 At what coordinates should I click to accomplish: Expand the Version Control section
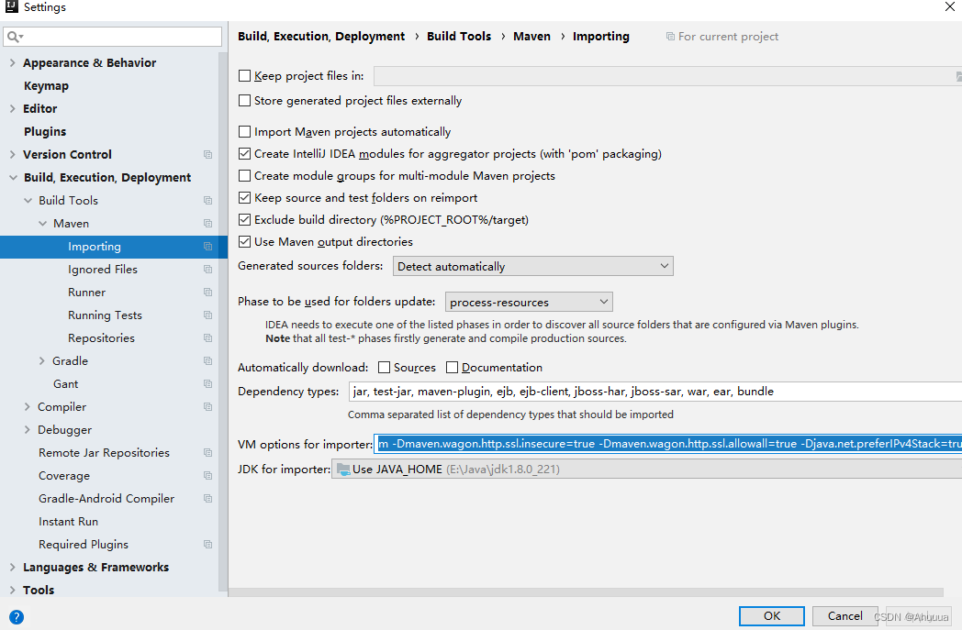[x=12, y=154]
